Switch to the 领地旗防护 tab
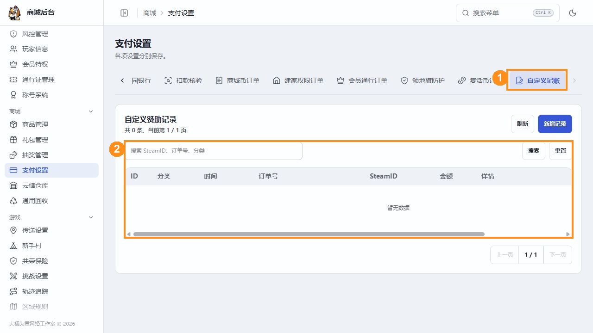593x333 pixels. [x=423, y=80]
